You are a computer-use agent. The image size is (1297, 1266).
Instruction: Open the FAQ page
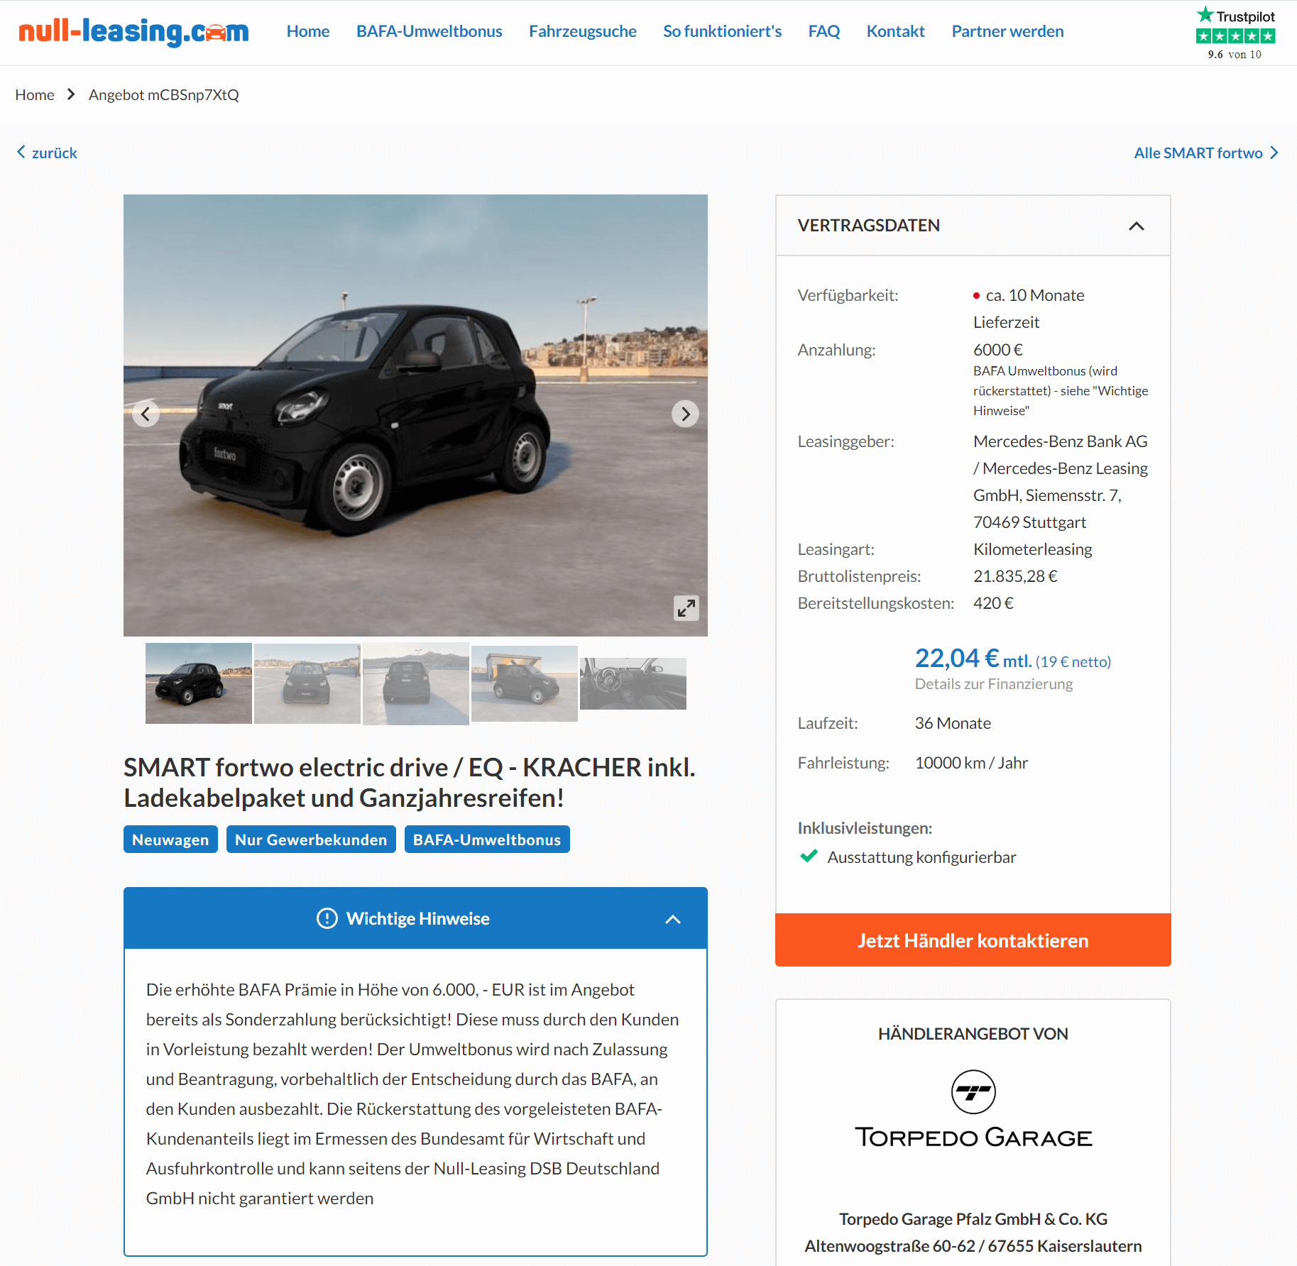click(823, 31)
